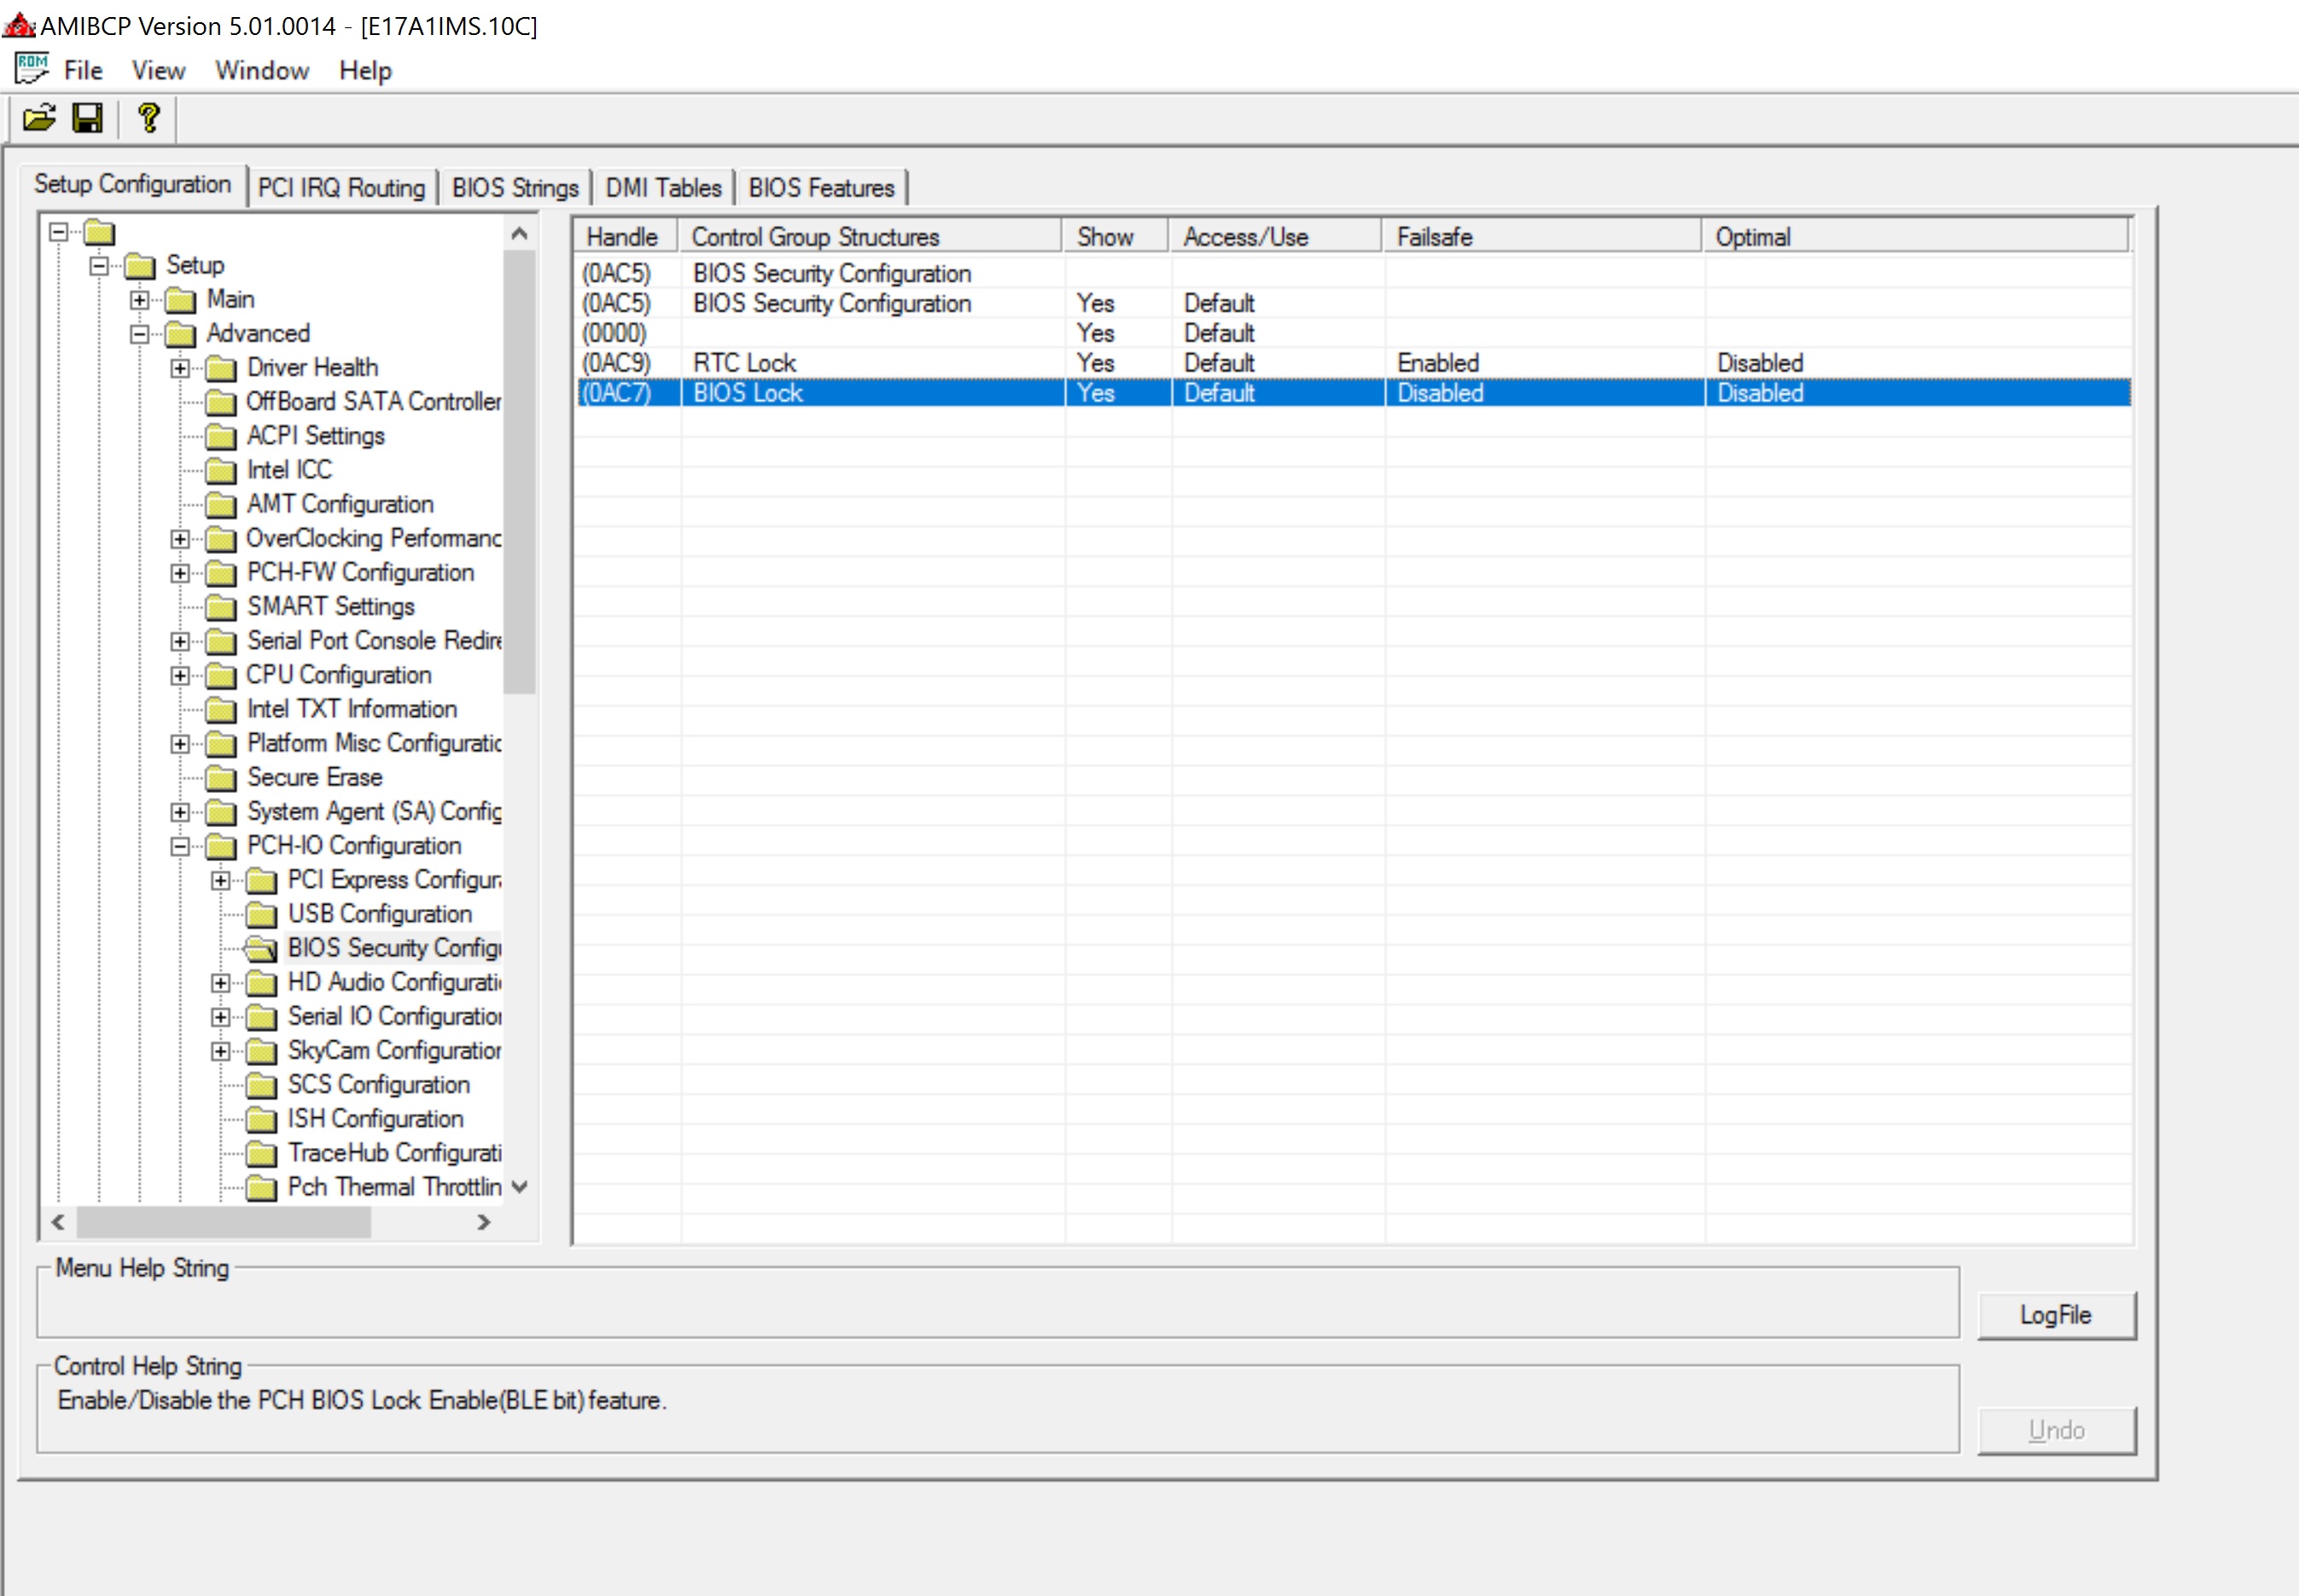Click the ROM icon beside File menu
The image size is (2299, 1596).
pyautogui.click(x=31, y=69)
